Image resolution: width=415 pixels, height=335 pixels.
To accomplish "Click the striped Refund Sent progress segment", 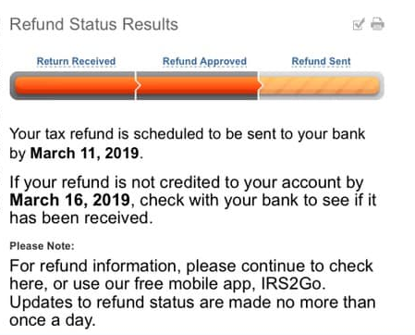I will click(321, 86).
